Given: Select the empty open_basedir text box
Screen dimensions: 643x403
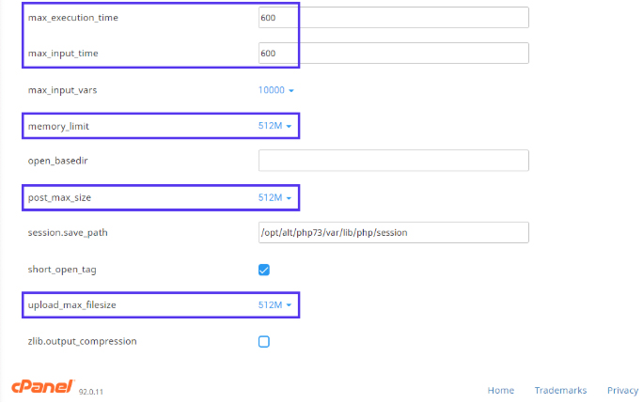Looking at the screenshot, I should coord(393,161).
